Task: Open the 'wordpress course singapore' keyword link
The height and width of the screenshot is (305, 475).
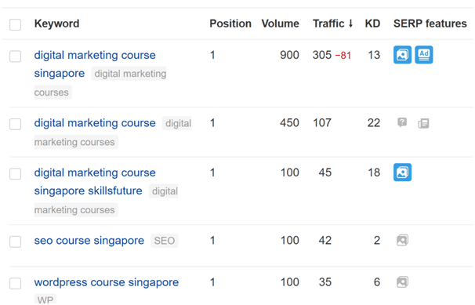Action: (x=107, y=282)
